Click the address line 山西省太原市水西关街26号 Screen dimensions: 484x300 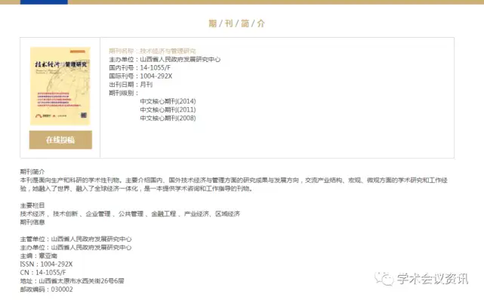click(x=72, y=281)
